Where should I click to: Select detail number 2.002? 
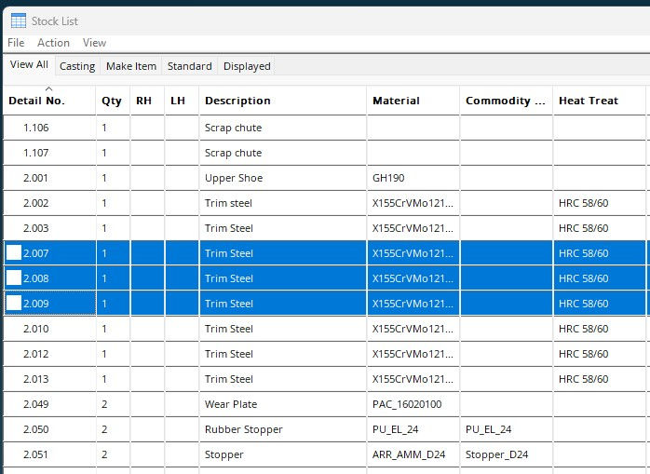pyautogui.click(x=36, y=203)
